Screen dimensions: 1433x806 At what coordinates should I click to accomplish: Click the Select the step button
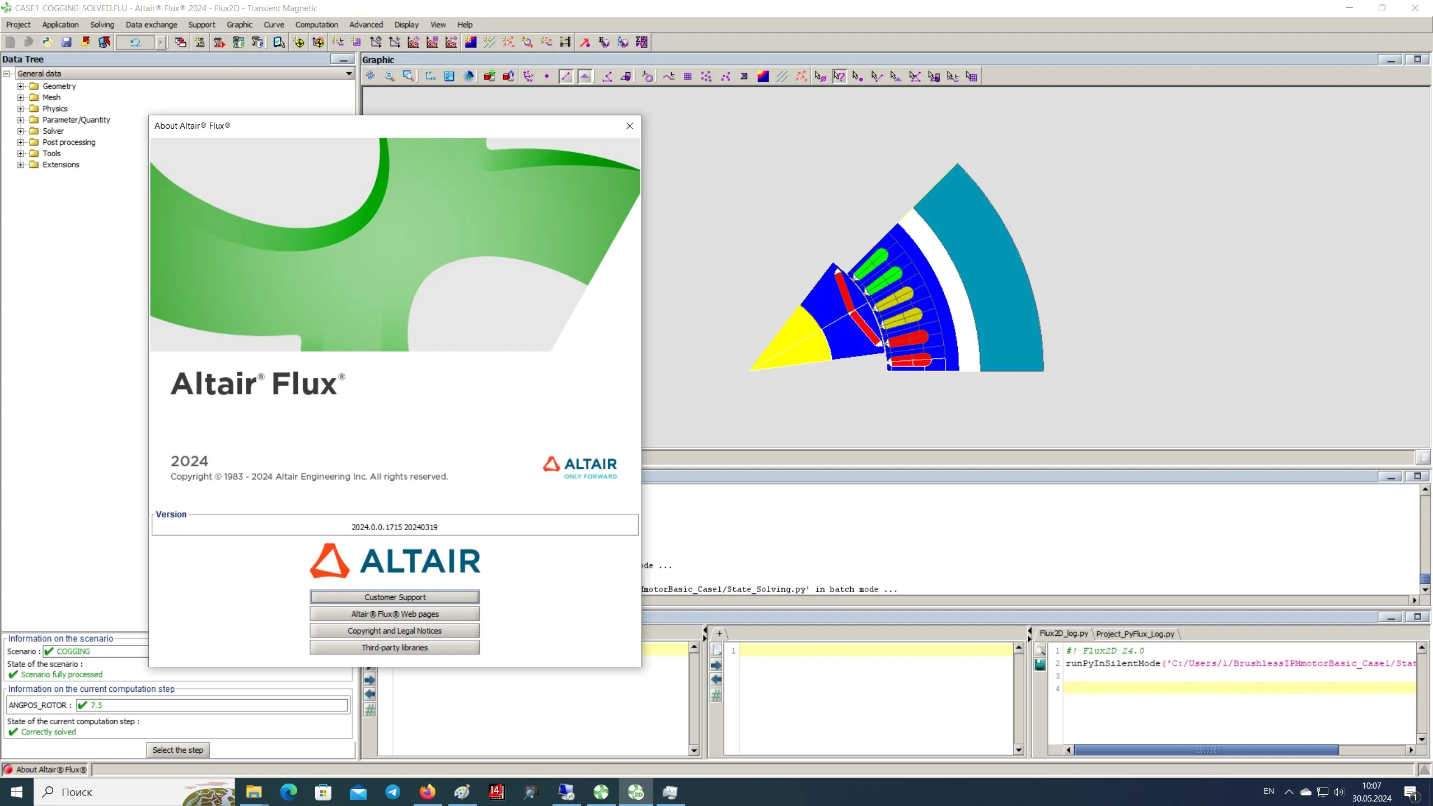point(178,750)
